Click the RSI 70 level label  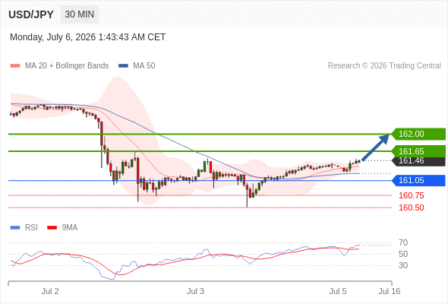point(403,242)
